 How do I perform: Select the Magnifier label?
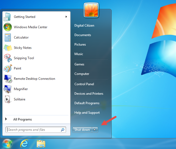[21, 89]
